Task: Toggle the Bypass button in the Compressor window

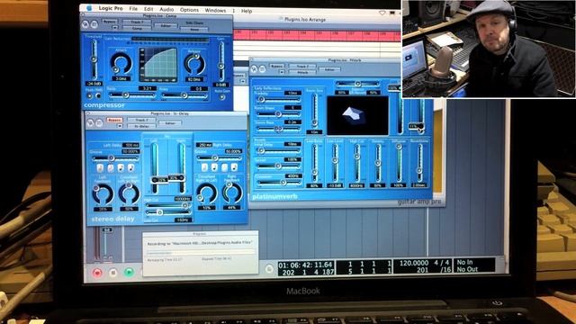Action: 110,22
